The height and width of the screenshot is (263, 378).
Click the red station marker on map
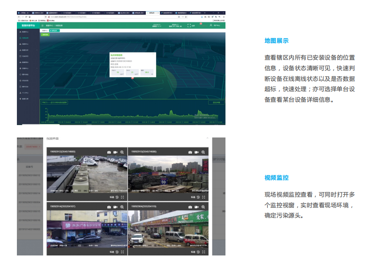(x=133, y=78)
